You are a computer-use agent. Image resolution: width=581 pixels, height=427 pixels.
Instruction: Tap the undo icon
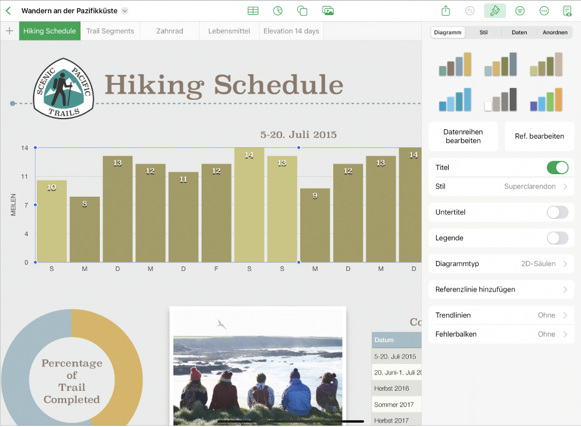click(x=470, y=11)
